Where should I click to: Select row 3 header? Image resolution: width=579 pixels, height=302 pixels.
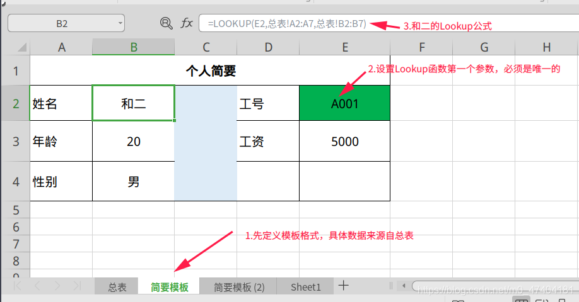point(16,141)
